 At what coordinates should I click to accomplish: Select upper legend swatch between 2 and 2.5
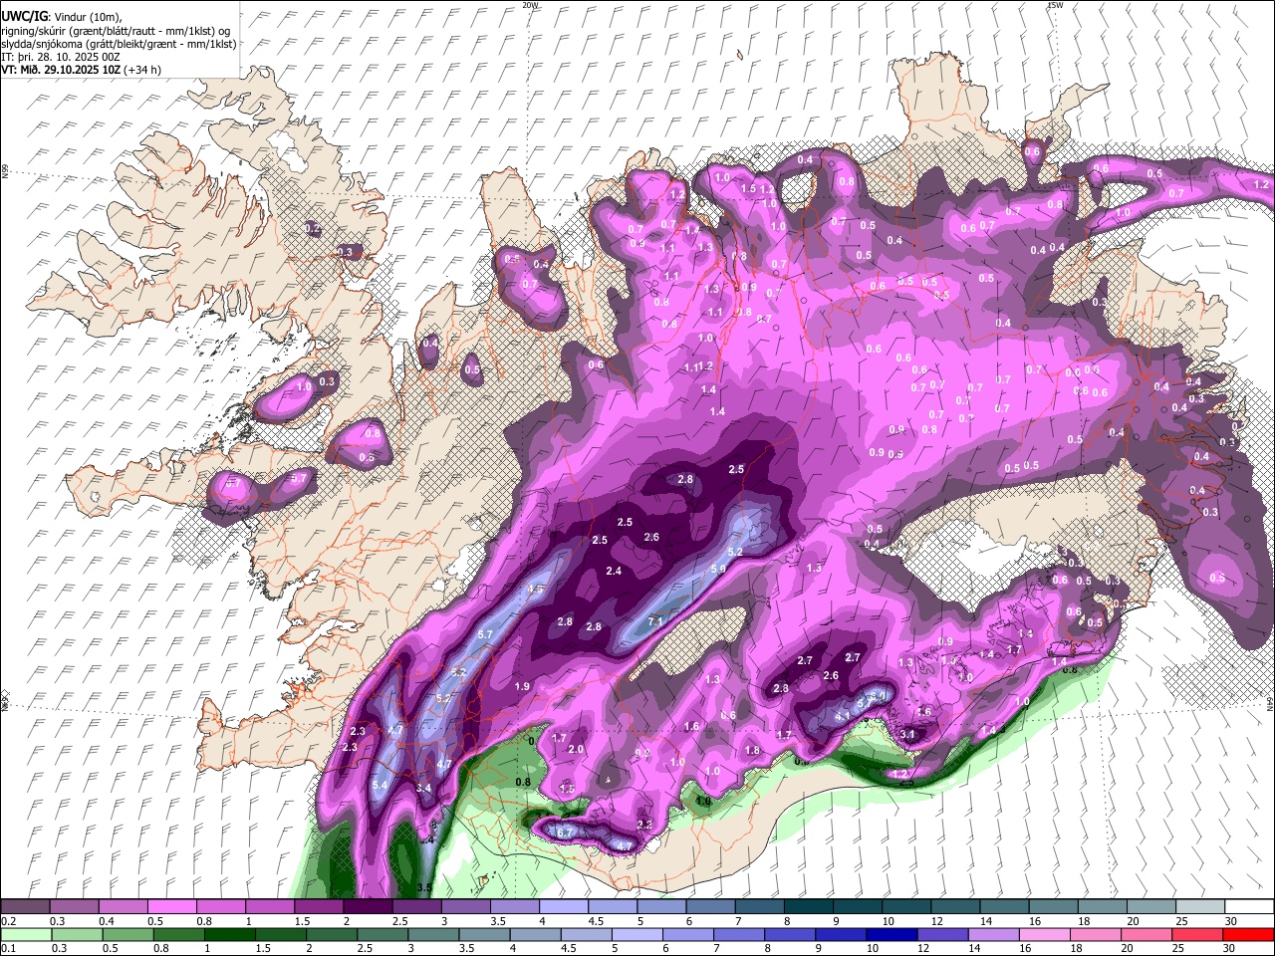369,907
